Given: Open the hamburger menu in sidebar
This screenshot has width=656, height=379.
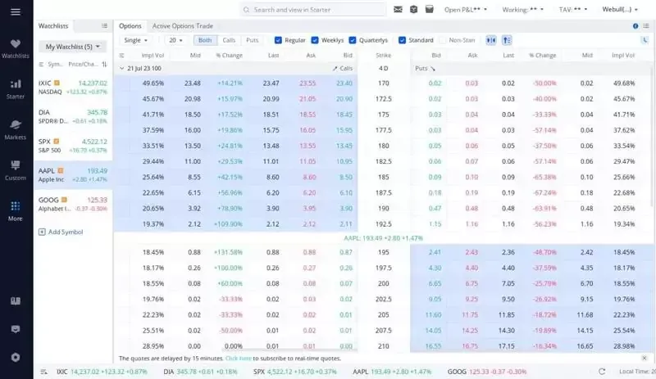Looking at the screenshot, I should pos(16,11).
